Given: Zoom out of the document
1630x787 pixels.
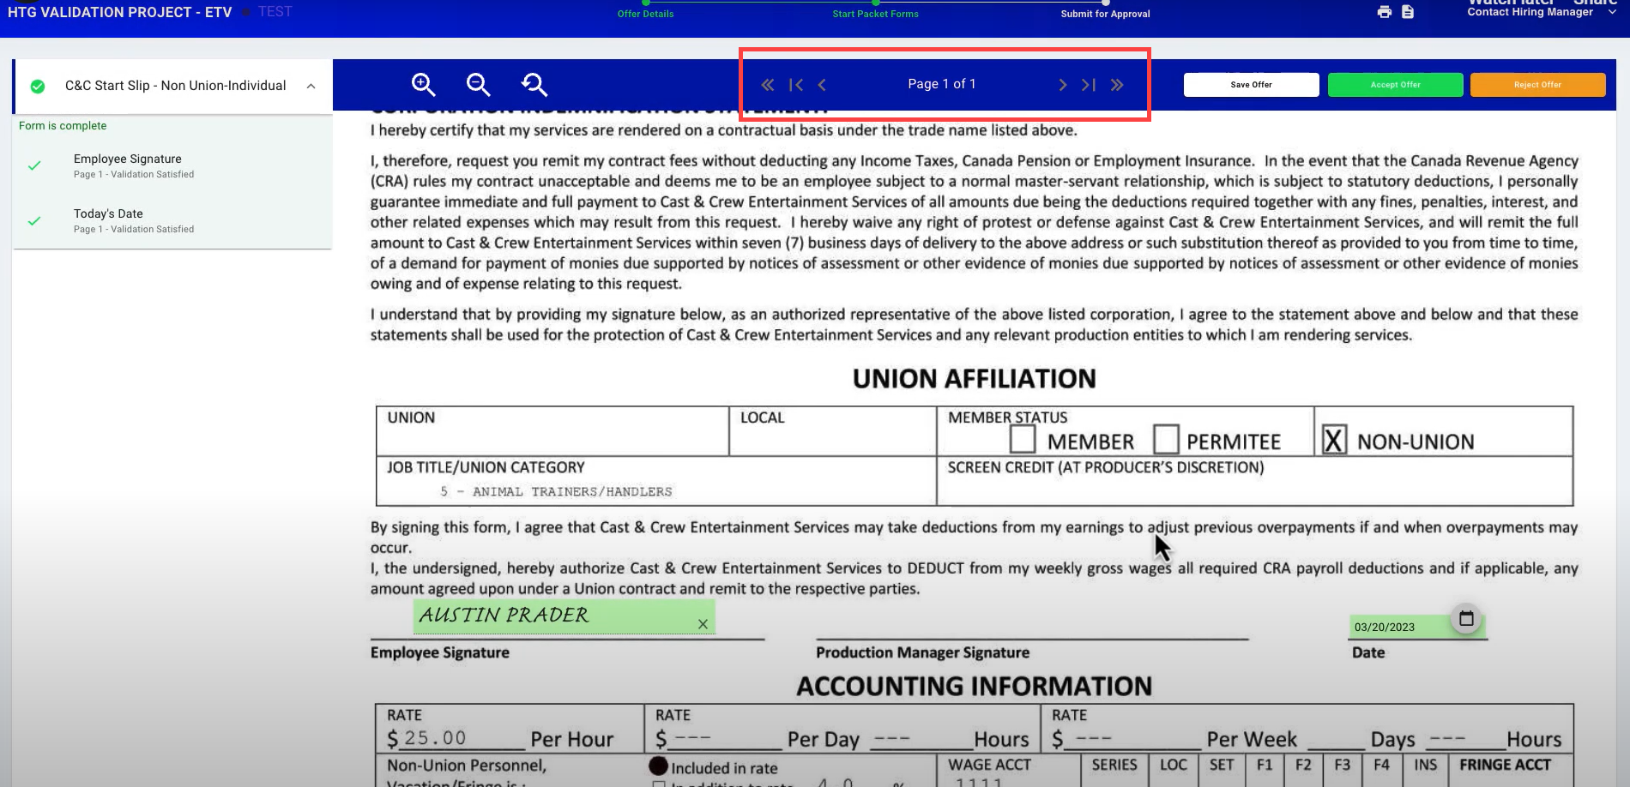Looking at the screenshot, I should (x=478, y=84).
